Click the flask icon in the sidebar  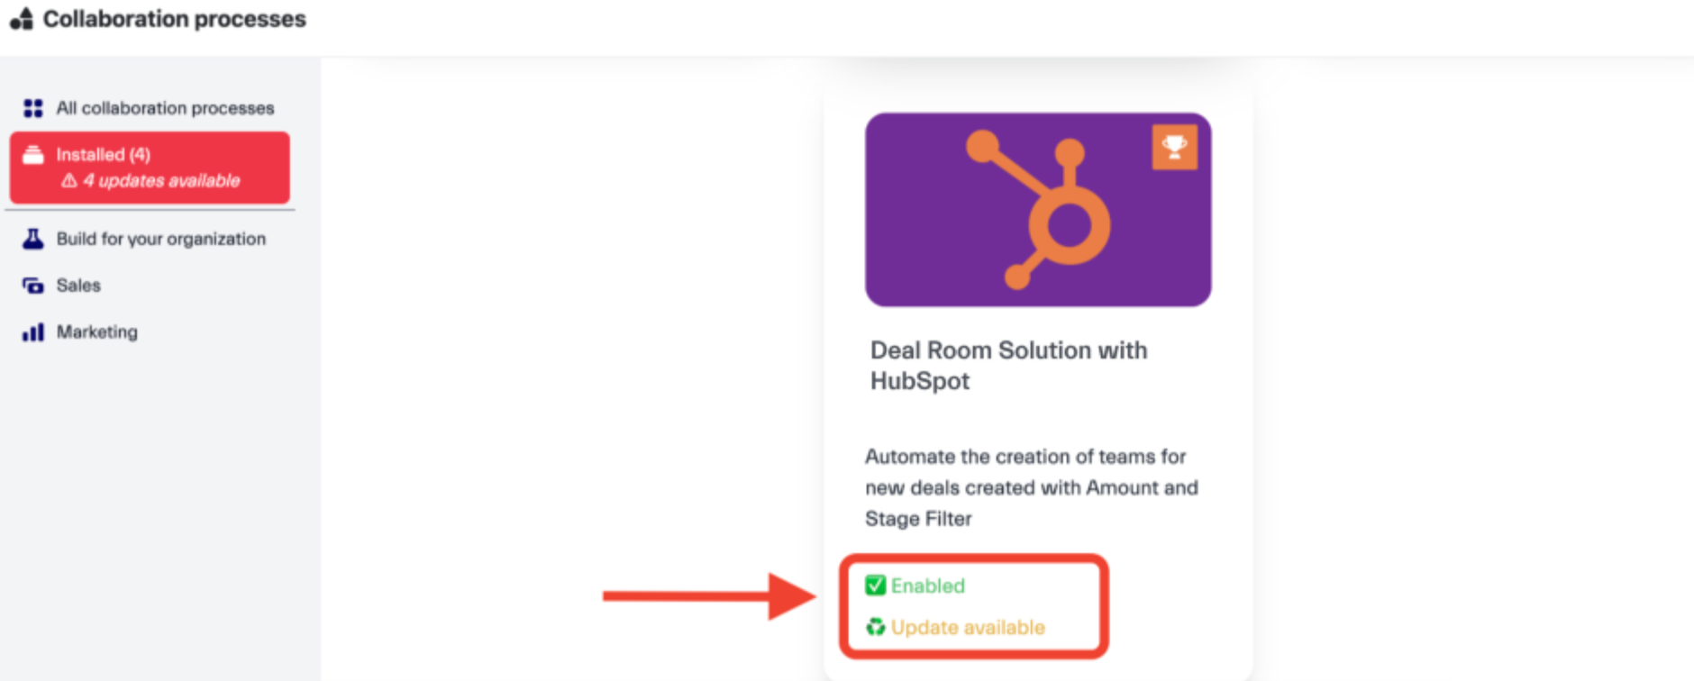[x=33, y=239]
